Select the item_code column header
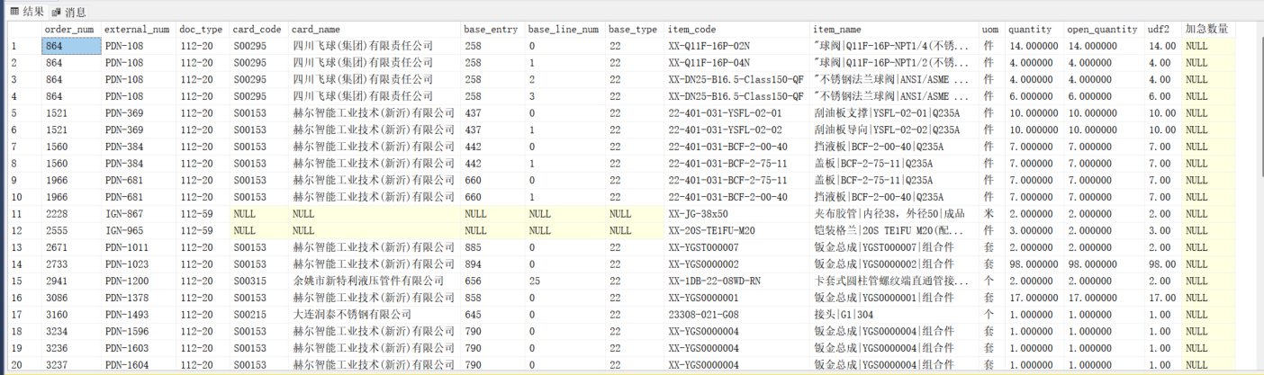This screenshot has width=1264, height=375. pos(737,29)
